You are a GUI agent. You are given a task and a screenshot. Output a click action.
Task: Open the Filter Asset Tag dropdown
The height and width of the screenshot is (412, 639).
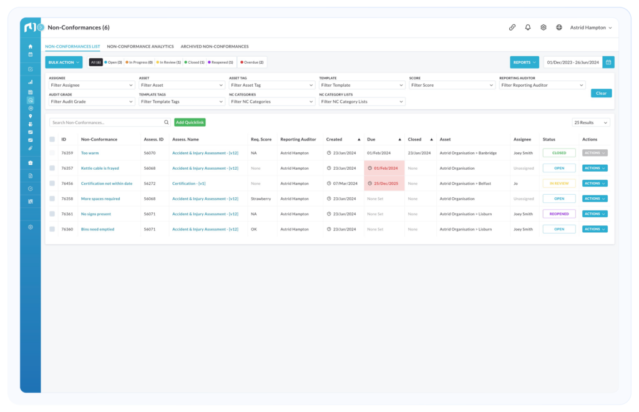(x=271, y=85)
